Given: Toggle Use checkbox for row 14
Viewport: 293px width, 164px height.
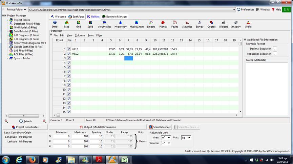Looking at the screenshot, I should click(69, 107).
